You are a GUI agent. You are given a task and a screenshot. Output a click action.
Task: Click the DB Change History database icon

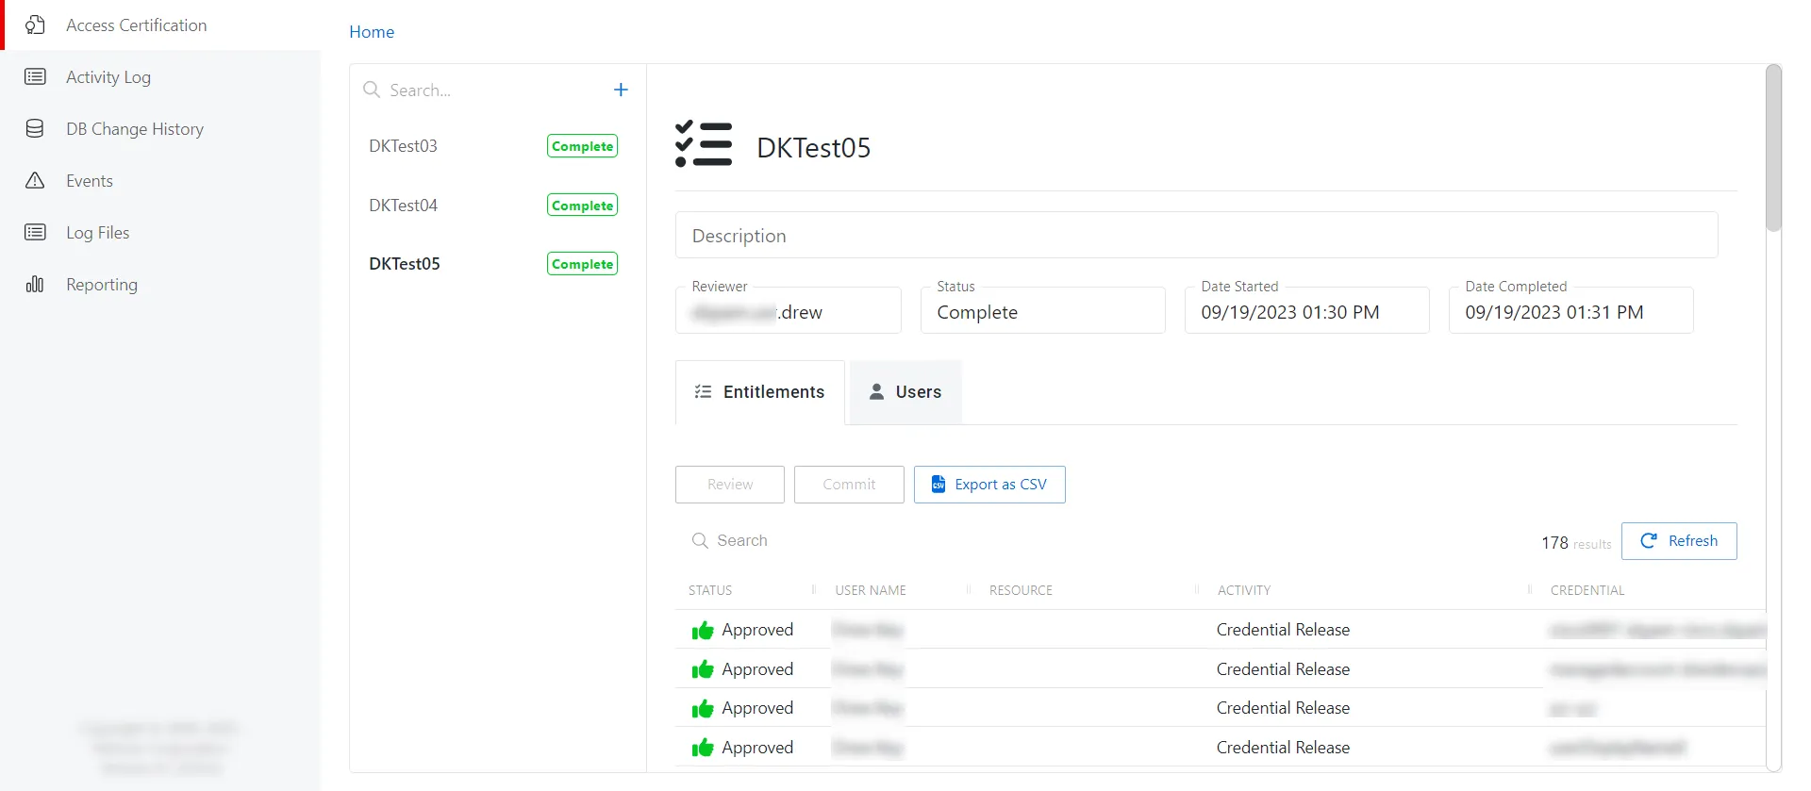pos(35,129)
